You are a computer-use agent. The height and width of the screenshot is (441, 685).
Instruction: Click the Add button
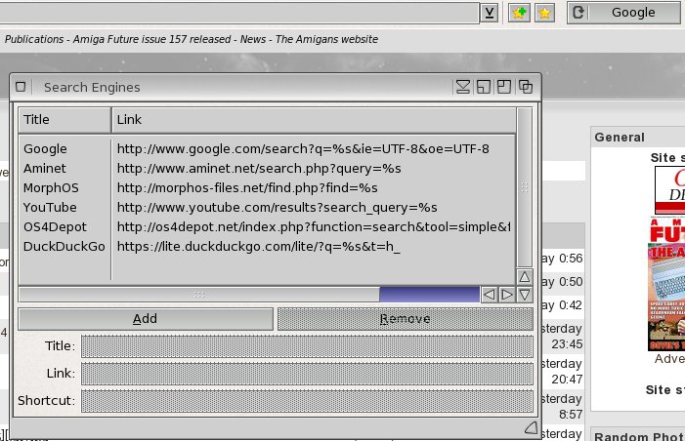click(x=146, y=319)
